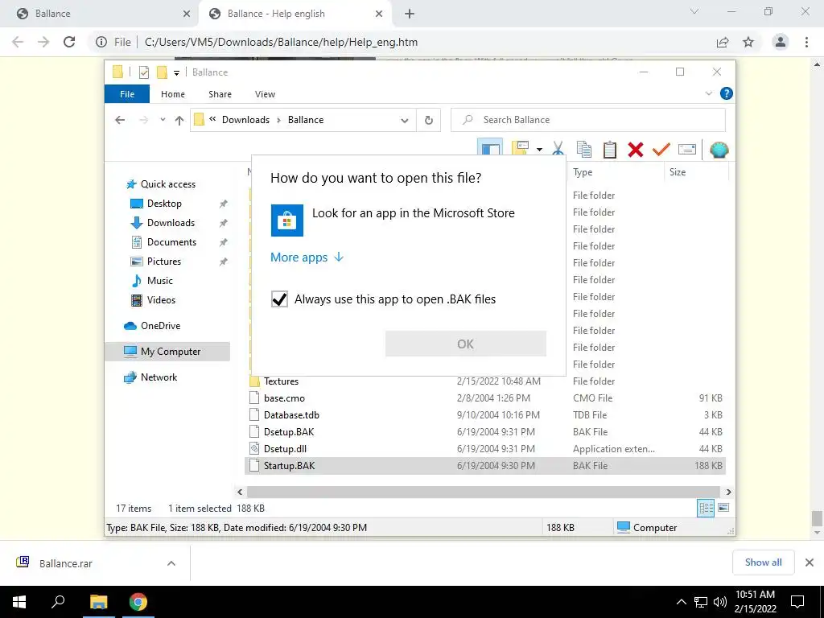
Task: Expand the address bar history dropdown
Action: (x=405, y=121)
